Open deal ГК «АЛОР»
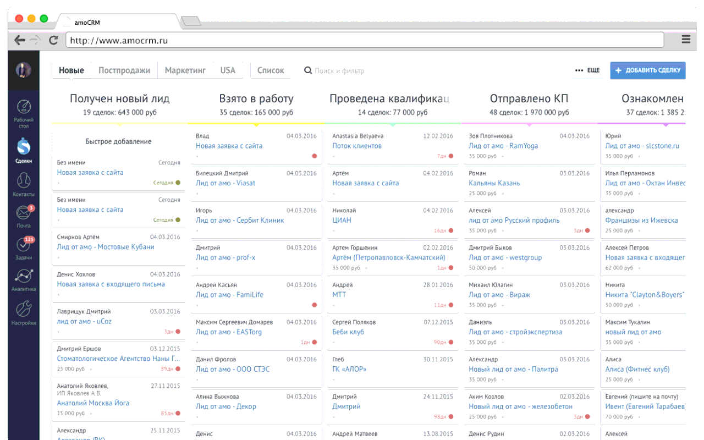704x440 pixels. [349, 369]
